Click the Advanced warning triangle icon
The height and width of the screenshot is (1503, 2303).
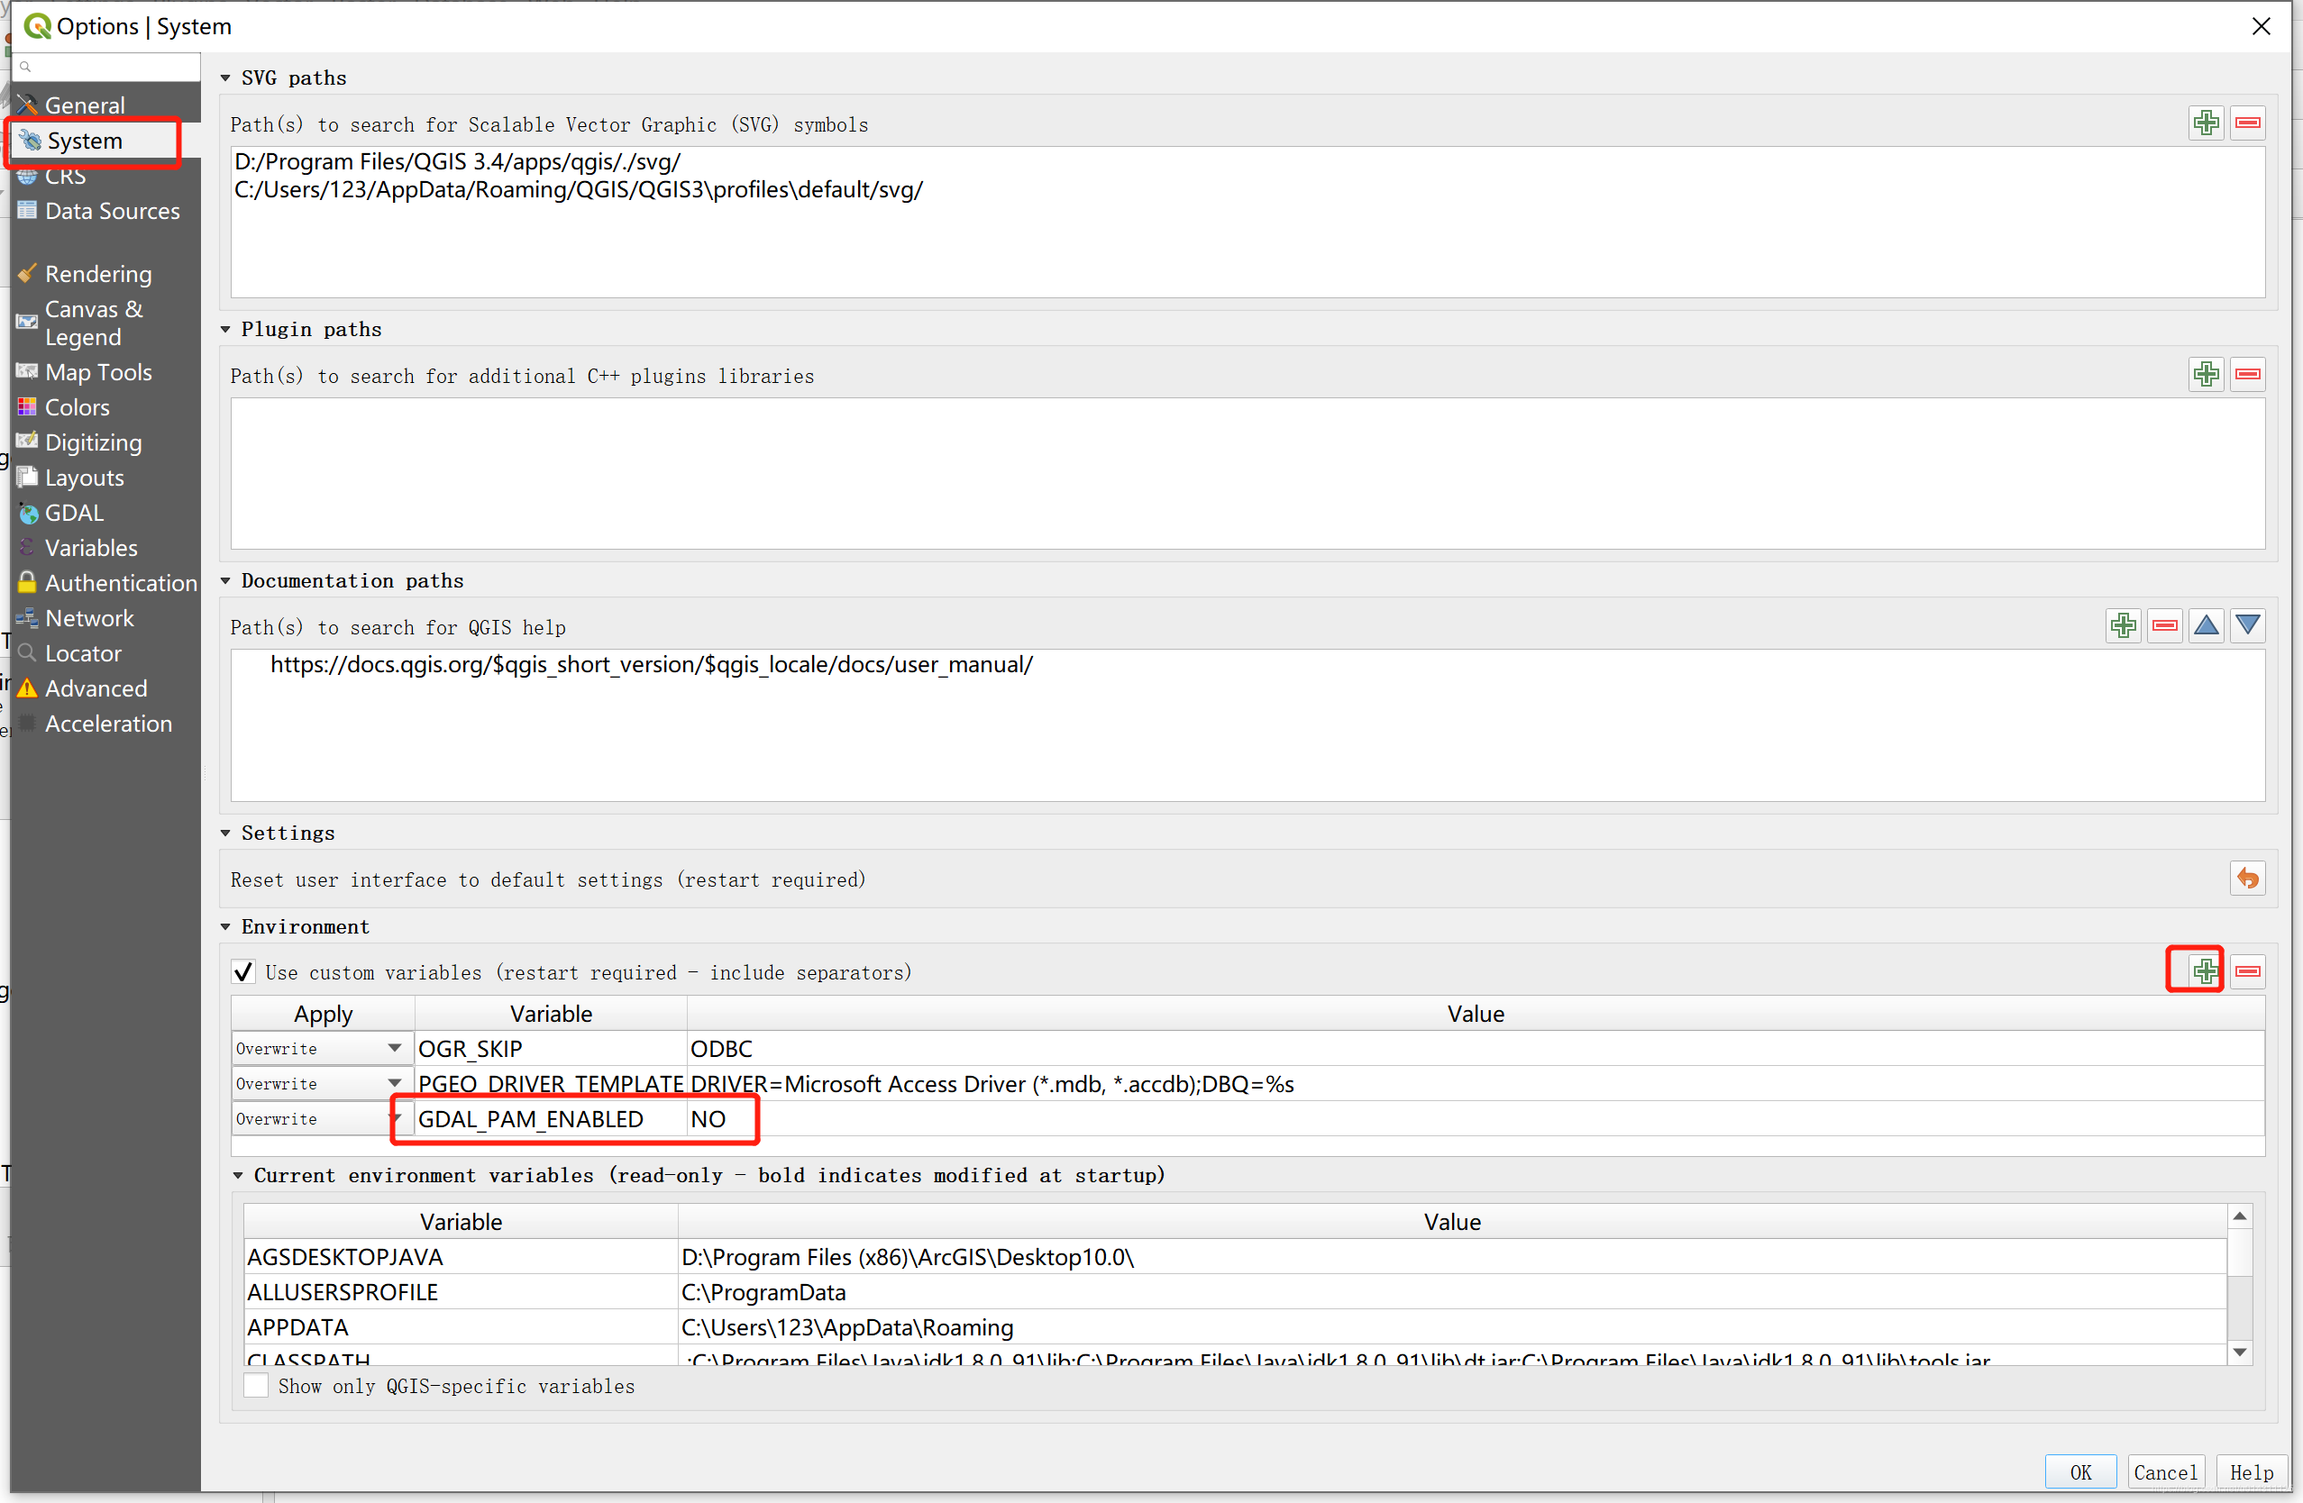27,688
